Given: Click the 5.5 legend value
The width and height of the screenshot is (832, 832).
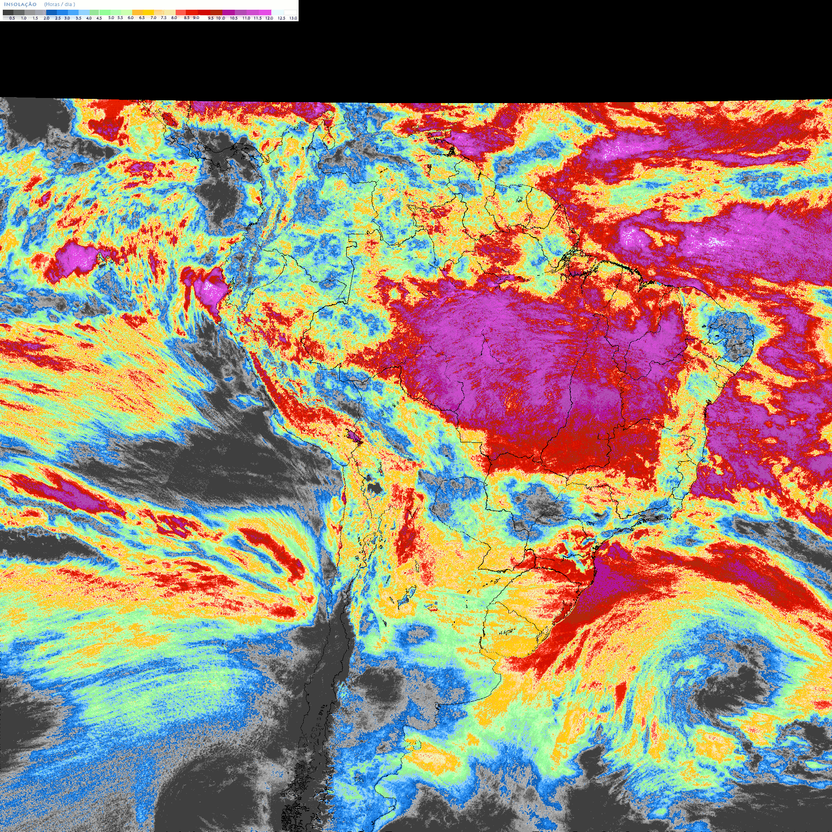Looking at the screenshot, I should tap(120, 18).
